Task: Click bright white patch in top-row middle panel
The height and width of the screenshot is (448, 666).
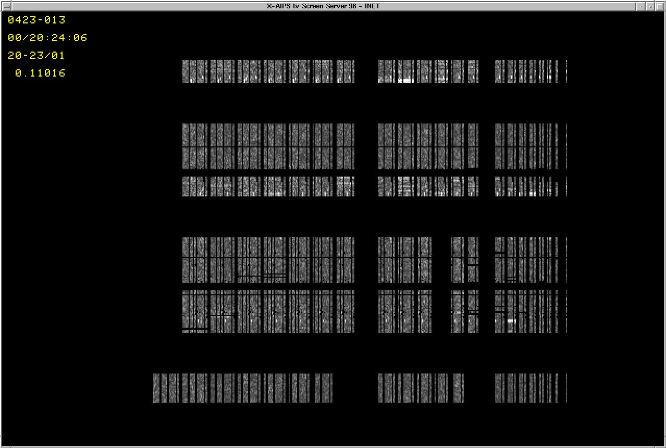Action: point(405,81)
